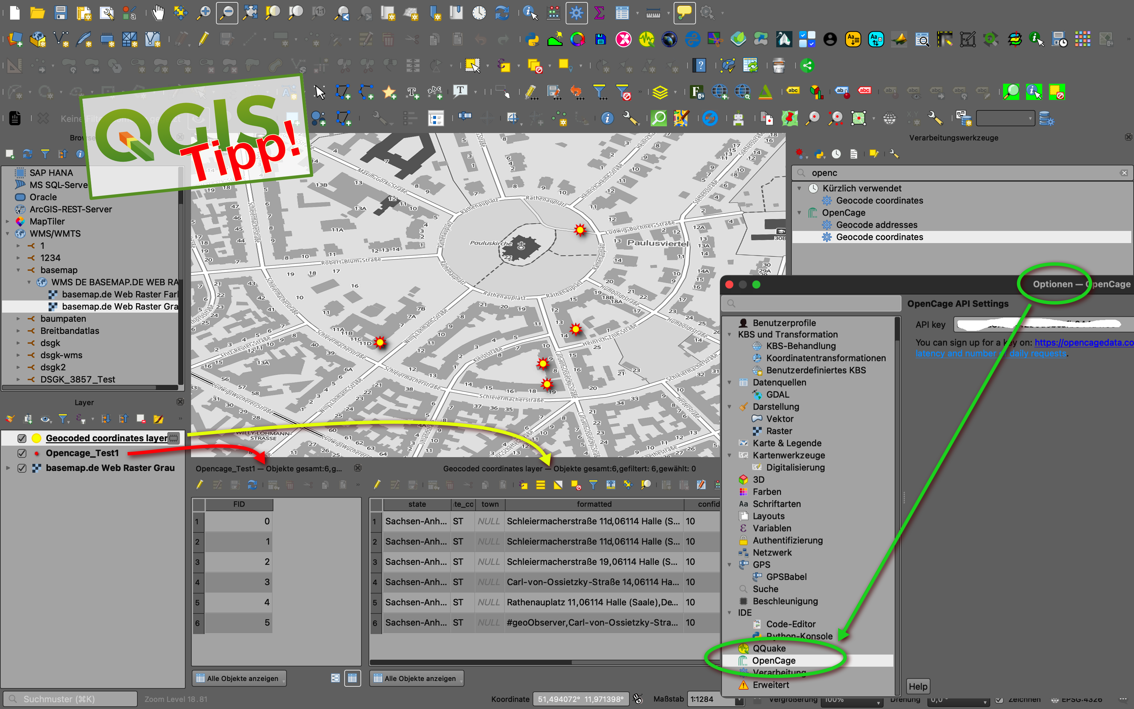The image size is (1134, 709).
Task: Expand the baumpaten WMS connection
Action: 18,318
